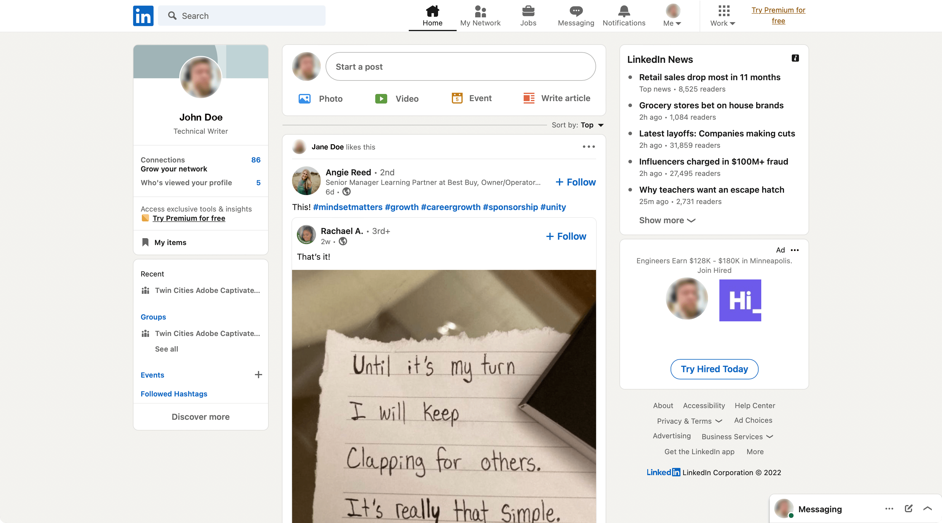This screenshot has height=523, width=942.
Task: Click the Event calendar icon
Action: 457,98
